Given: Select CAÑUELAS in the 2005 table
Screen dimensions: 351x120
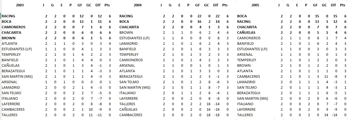Looking at the screenshot, I should click(247, 33).
